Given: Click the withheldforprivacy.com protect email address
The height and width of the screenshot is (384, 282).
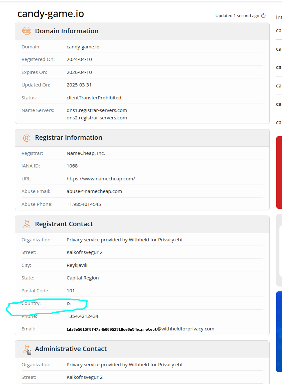Looking at the screenshot, I should coord(140,329).
